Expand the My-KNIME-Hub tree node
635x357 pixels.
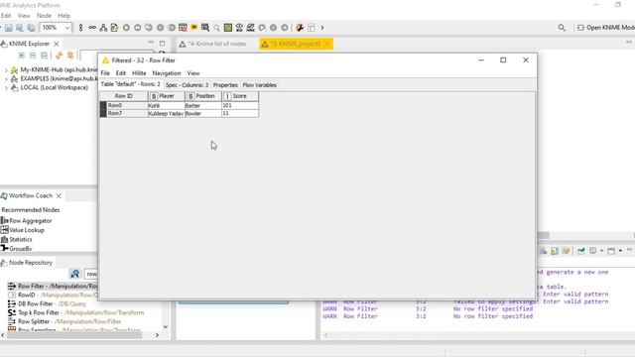[x=6, y=70]
